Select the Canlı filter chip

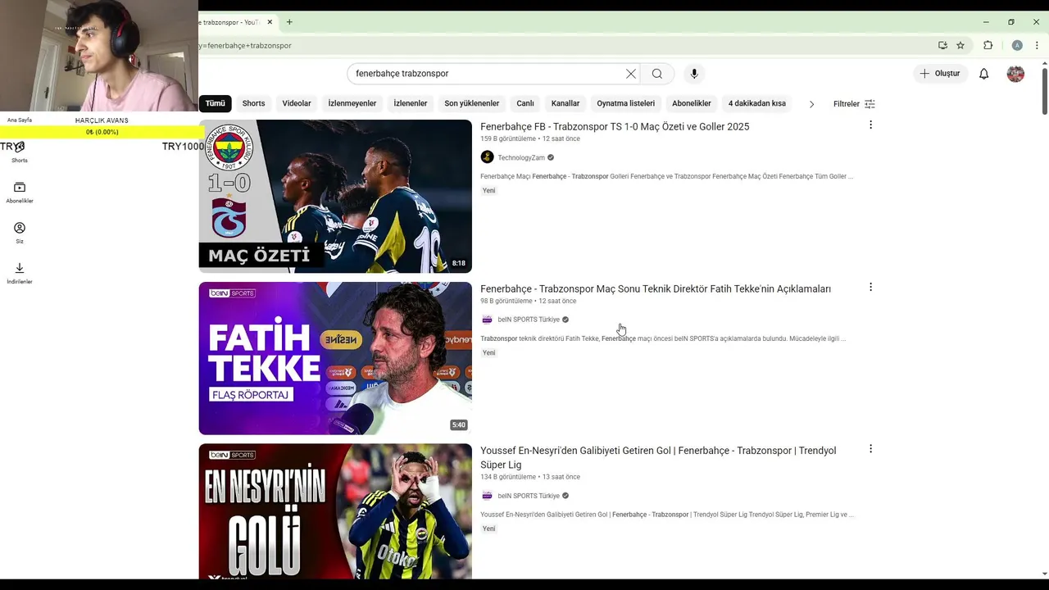point(525,104)
